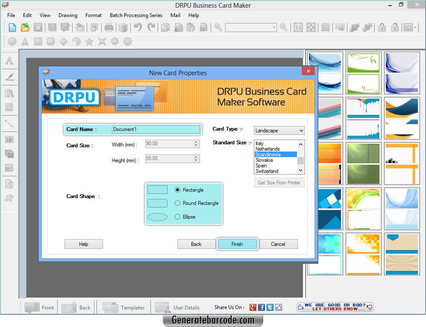Increase the Width value with up arrow
426x327 pixels.
tap(196, 142)
